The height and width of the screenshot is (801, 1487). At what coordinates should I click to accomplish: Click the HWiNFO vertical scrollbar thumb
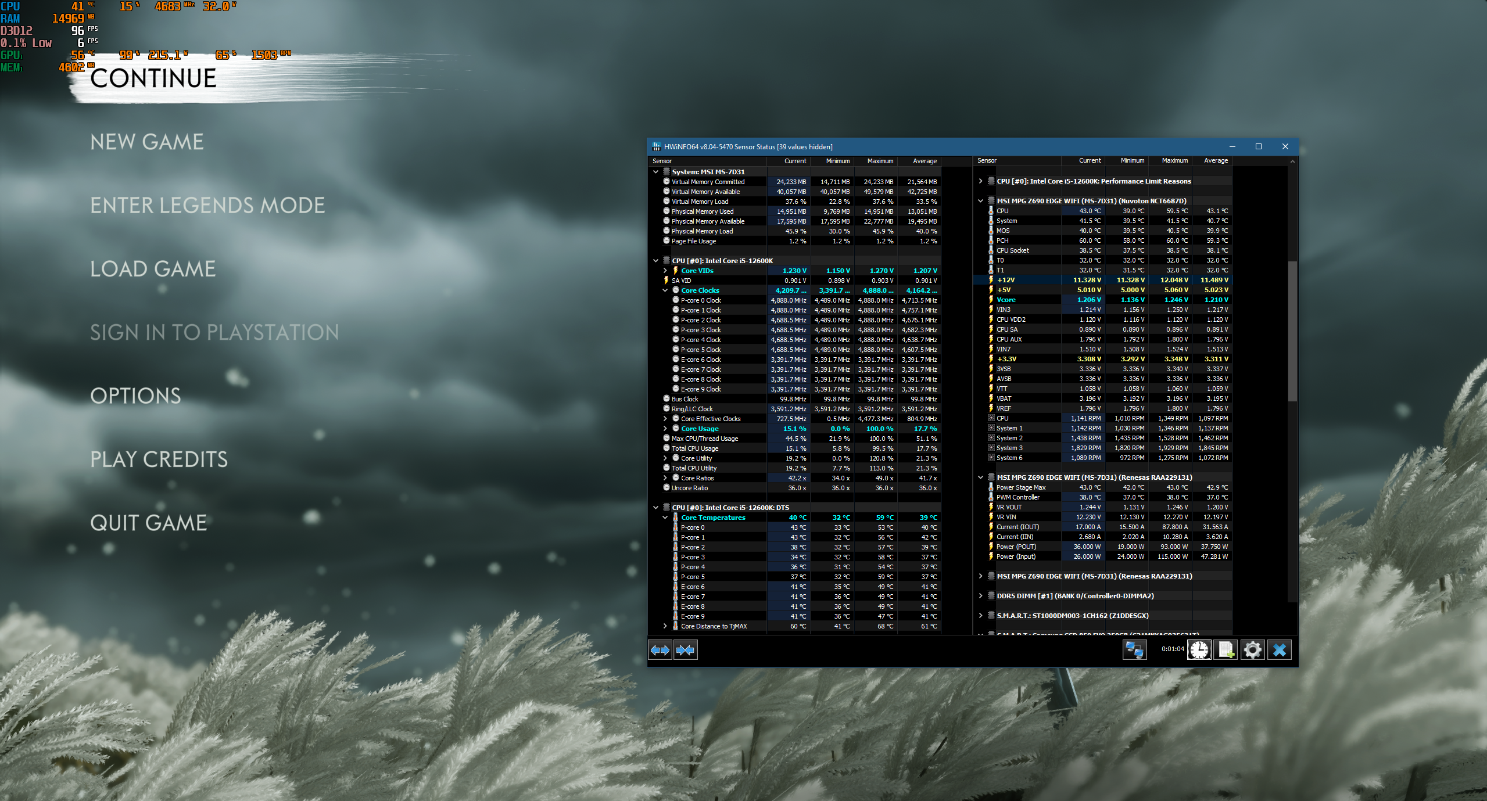point(1292,331)
